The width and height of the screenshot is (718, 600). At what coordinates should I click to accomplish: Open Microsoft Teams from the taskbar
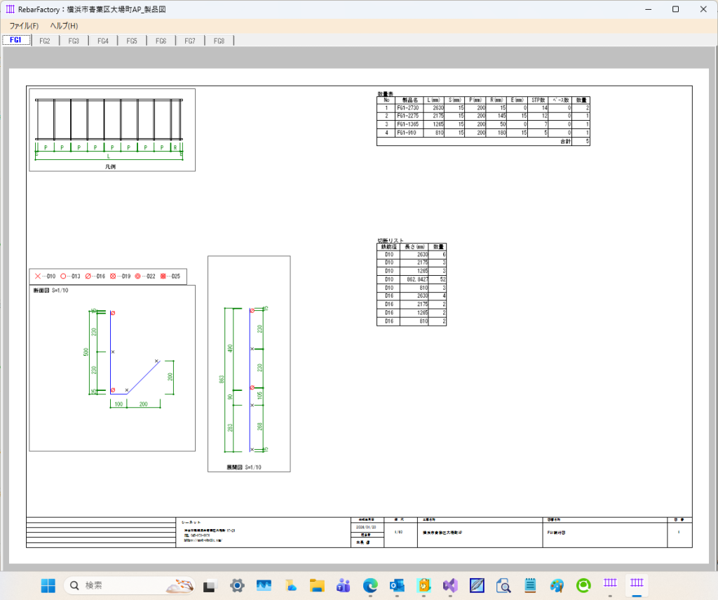344,585
